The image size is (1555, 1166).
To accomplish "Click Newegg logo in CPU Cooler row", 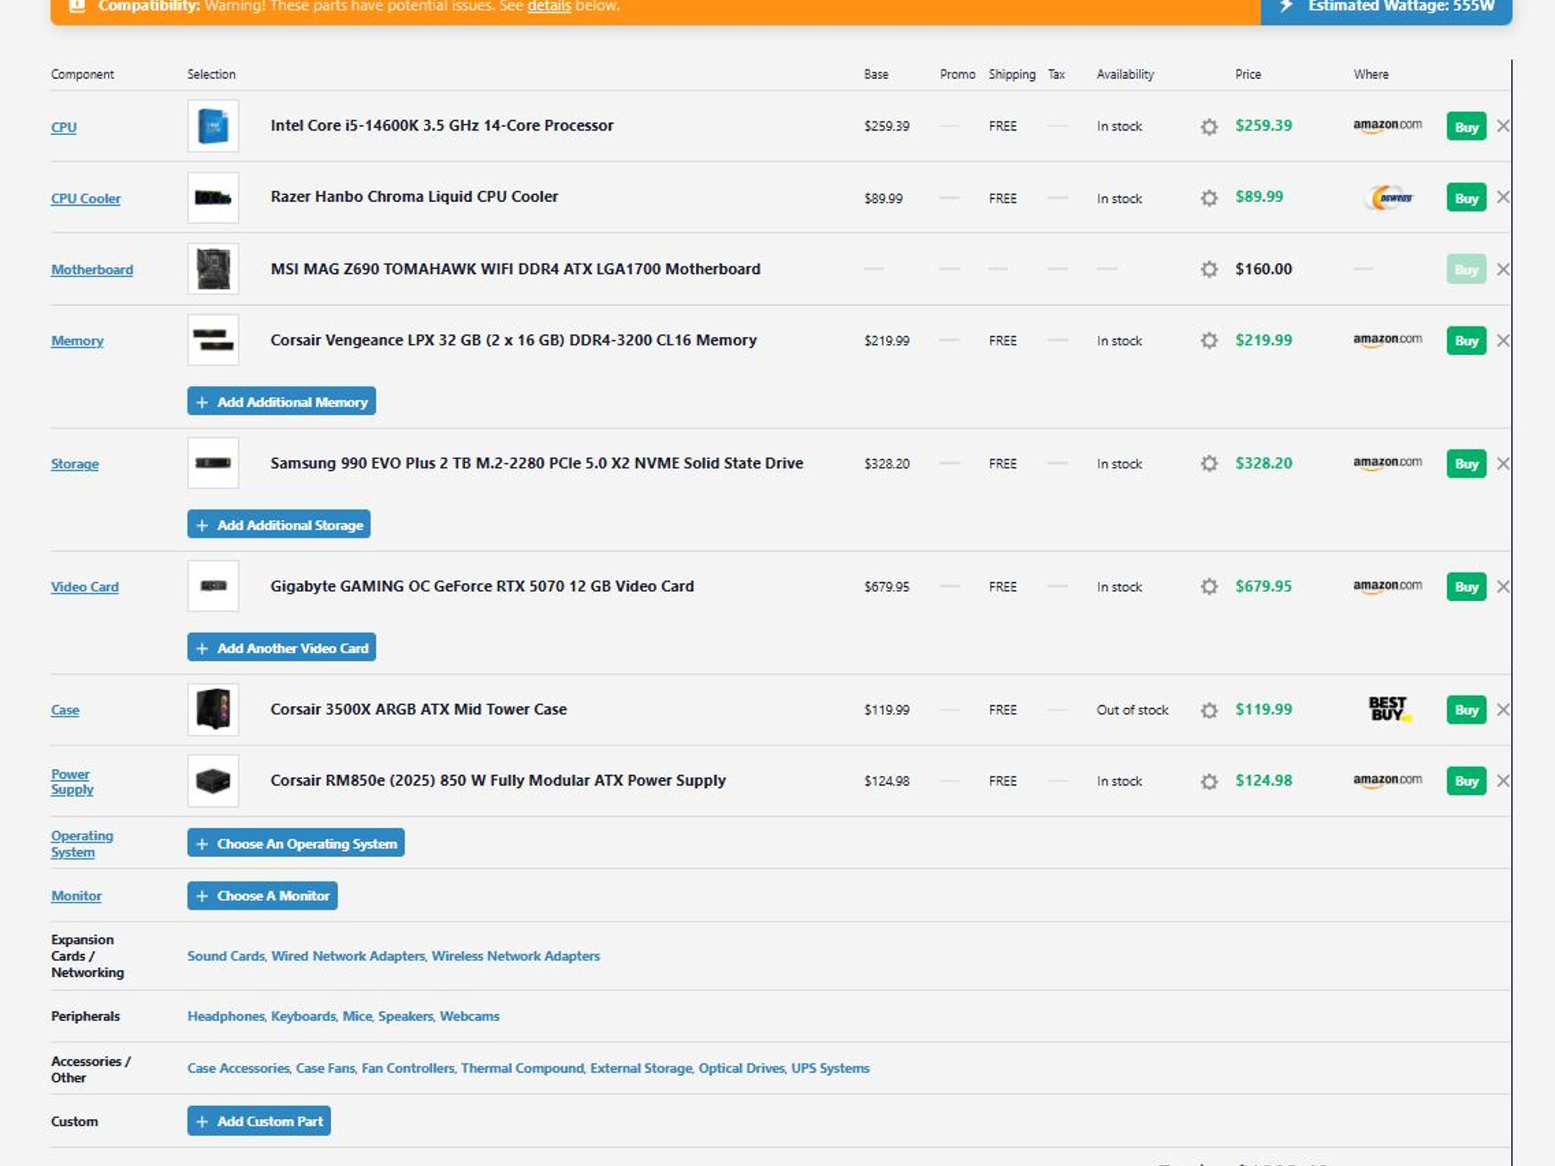I will 1390,197.
